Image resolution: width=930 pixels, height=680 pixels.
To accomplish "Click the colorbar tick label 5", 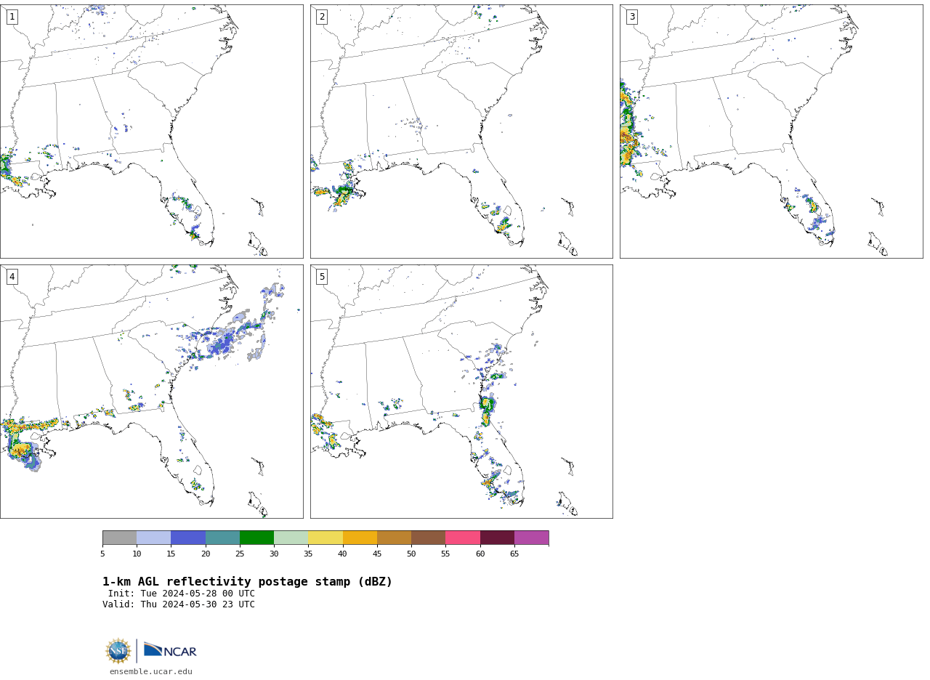I will (x=102, y=554).
